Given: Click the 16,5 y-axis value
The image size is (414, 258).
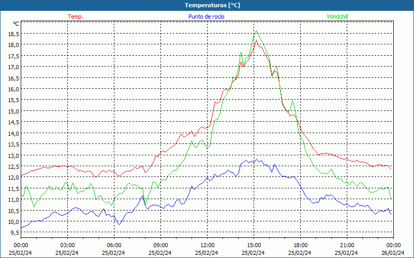Looking at the screenshot, I should click(14, 78).
